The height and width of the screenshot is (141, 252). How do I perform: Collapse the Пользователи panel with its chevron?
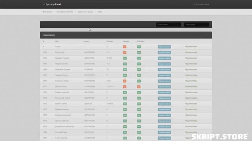[x=208, y=35]
